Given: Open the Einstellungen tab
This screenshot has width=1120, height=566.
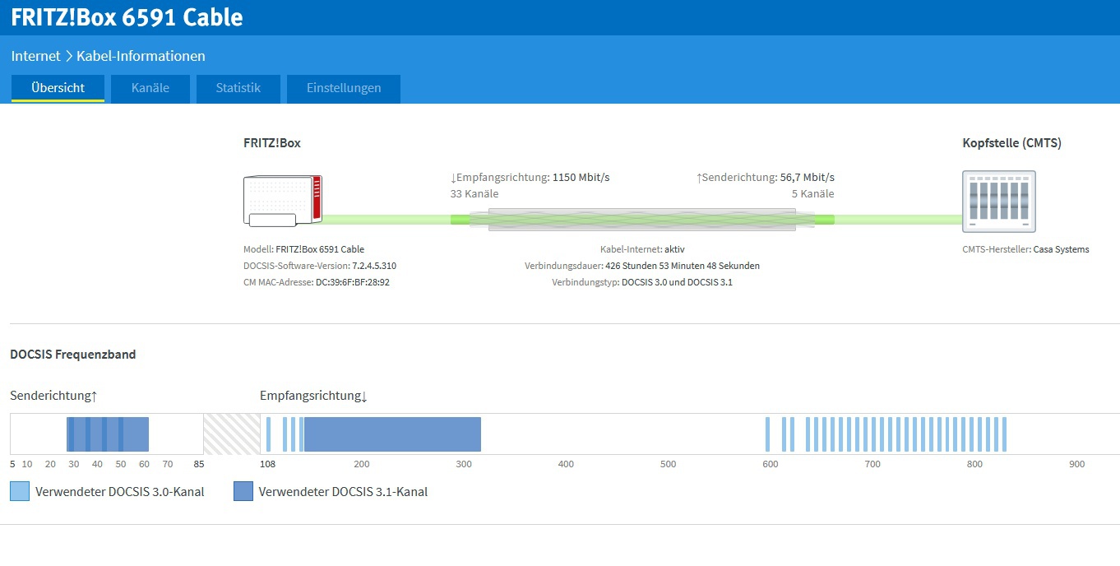Looking at the screenshot, I should pyautogui.click(x=344, y=88).
